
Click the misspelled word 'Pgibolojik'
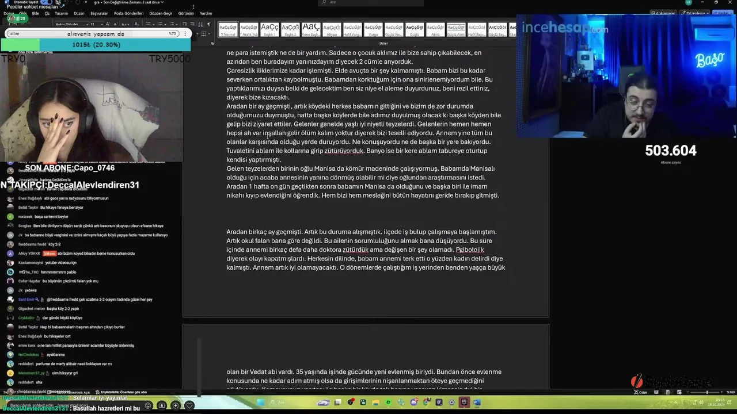pyautogui.click(x=470, y=250)
